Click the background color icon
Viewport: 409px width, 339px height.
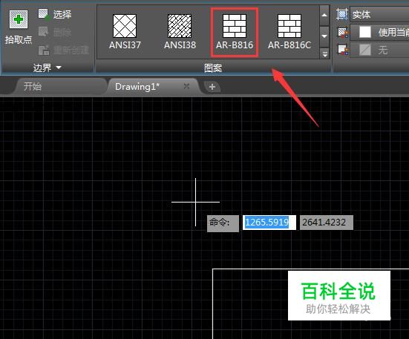pyautogui.click(x=343, y=50)
